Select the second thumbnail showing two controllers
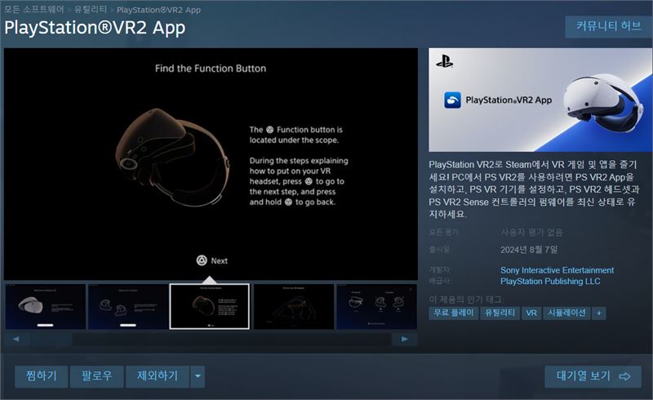 [x=128, y=307]
